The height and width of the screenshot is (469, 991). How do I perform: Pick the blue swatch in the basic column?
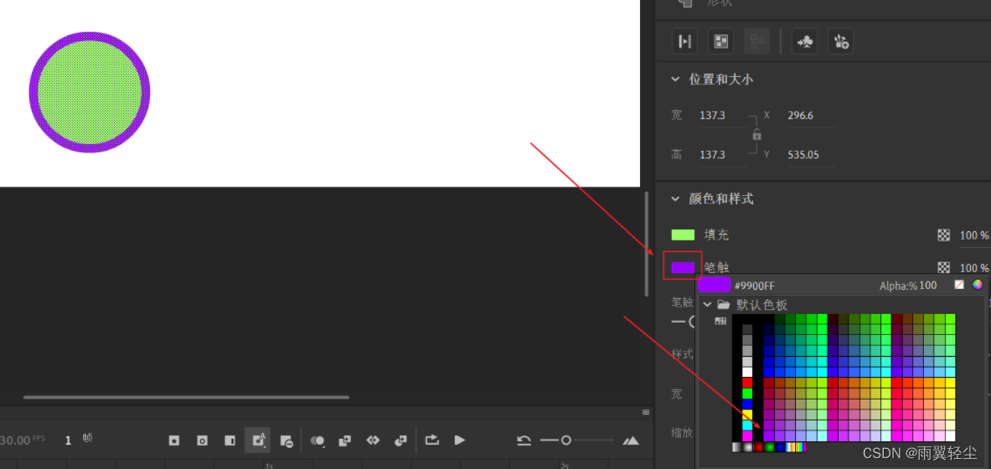point(748,405)
